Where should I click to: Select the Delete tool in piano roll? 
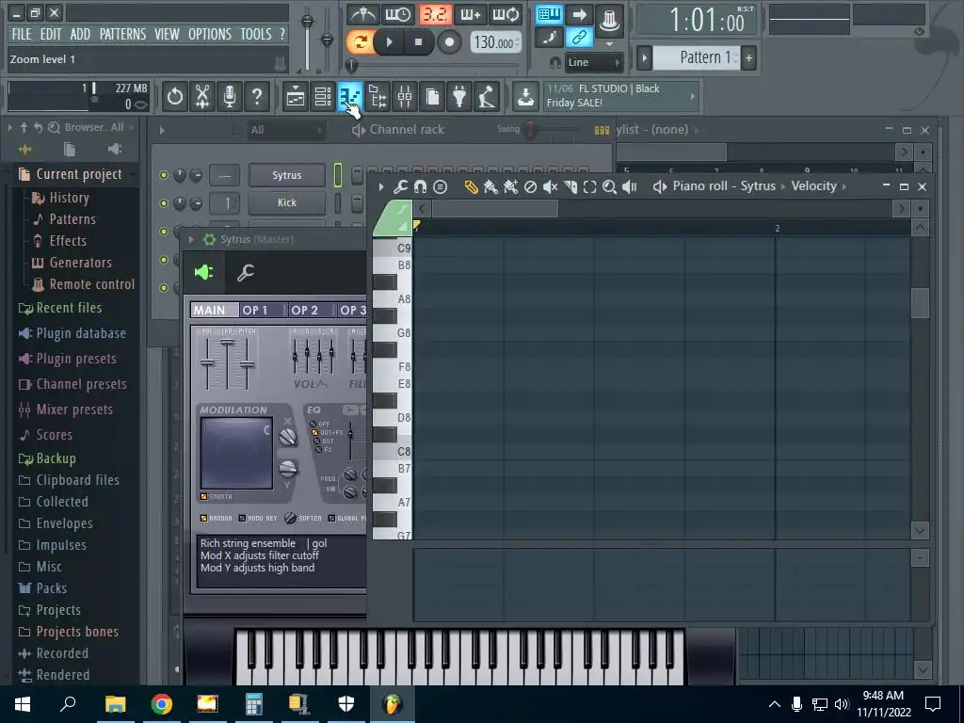coord(530,187)
